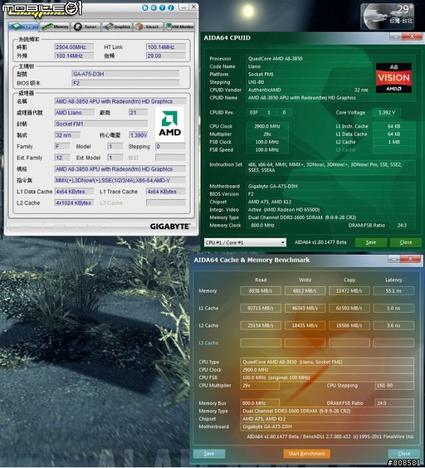This screenshot has width=425, height=468.
Task: Click Save in Cache & Memory Benchmark window
Action: 209,453
